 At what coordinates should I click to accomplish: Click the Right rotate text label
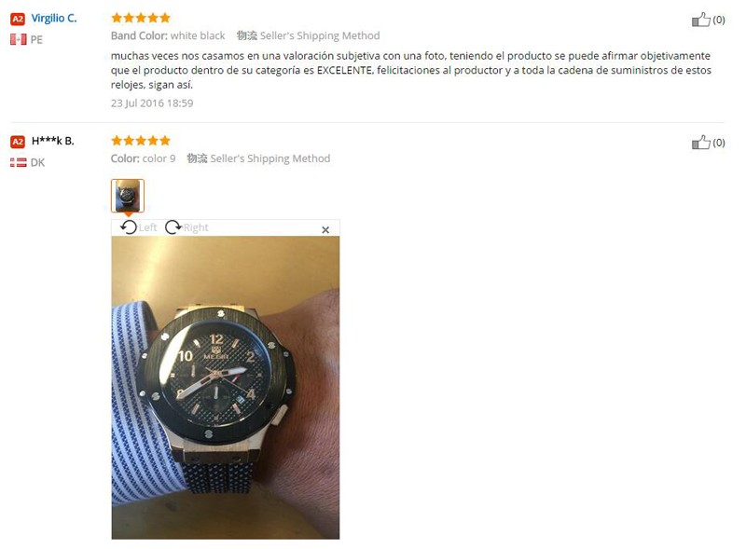tap(196, 227)
